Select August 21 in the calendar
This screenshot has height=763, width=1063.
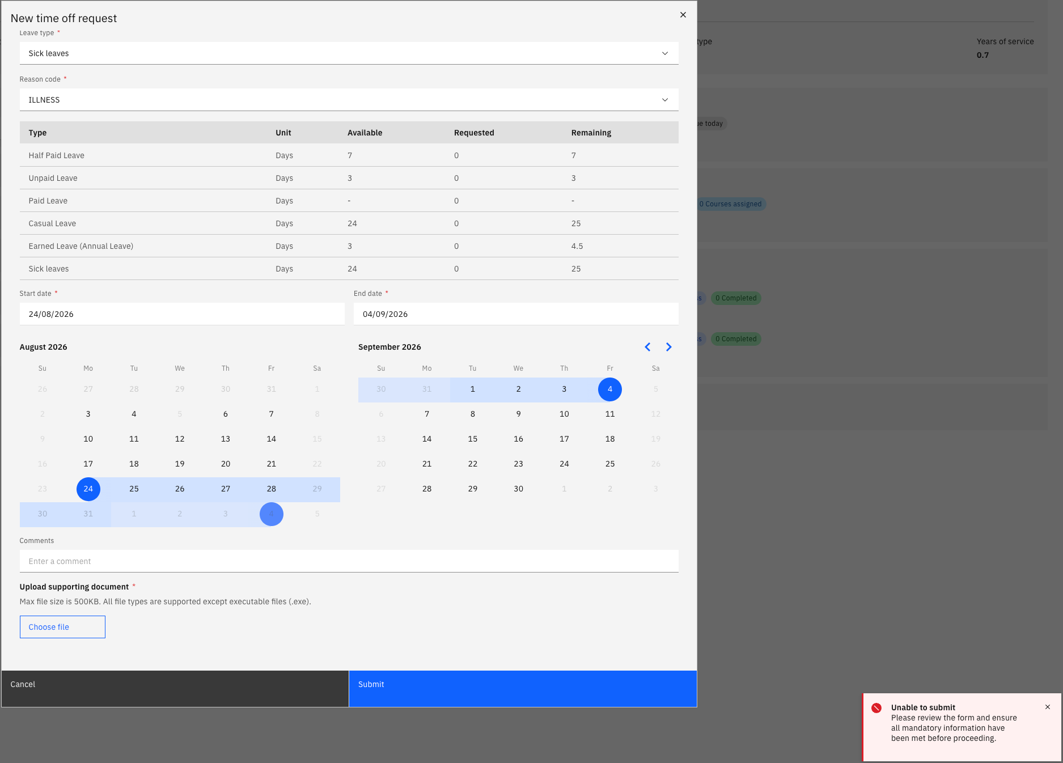[x=272, y=464]
